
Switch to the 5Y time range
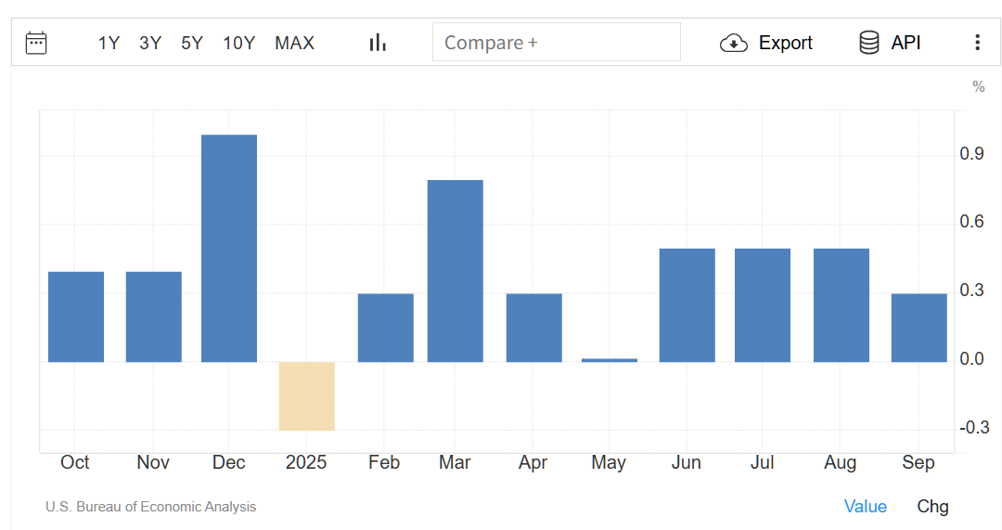click(x=192, y=43)
